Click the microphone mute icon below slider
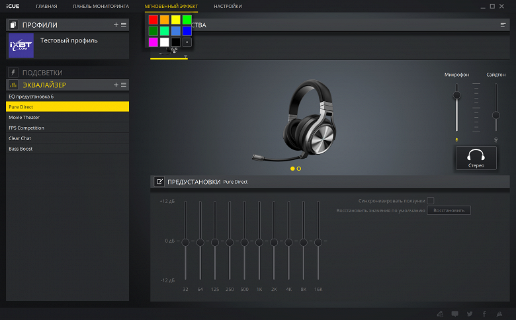The width and height of the screenshot is (516, 320). (456, 140)
